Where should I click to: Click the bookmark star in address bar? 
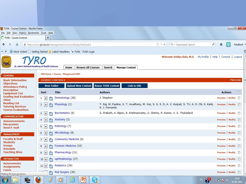[x=158, y=44]
